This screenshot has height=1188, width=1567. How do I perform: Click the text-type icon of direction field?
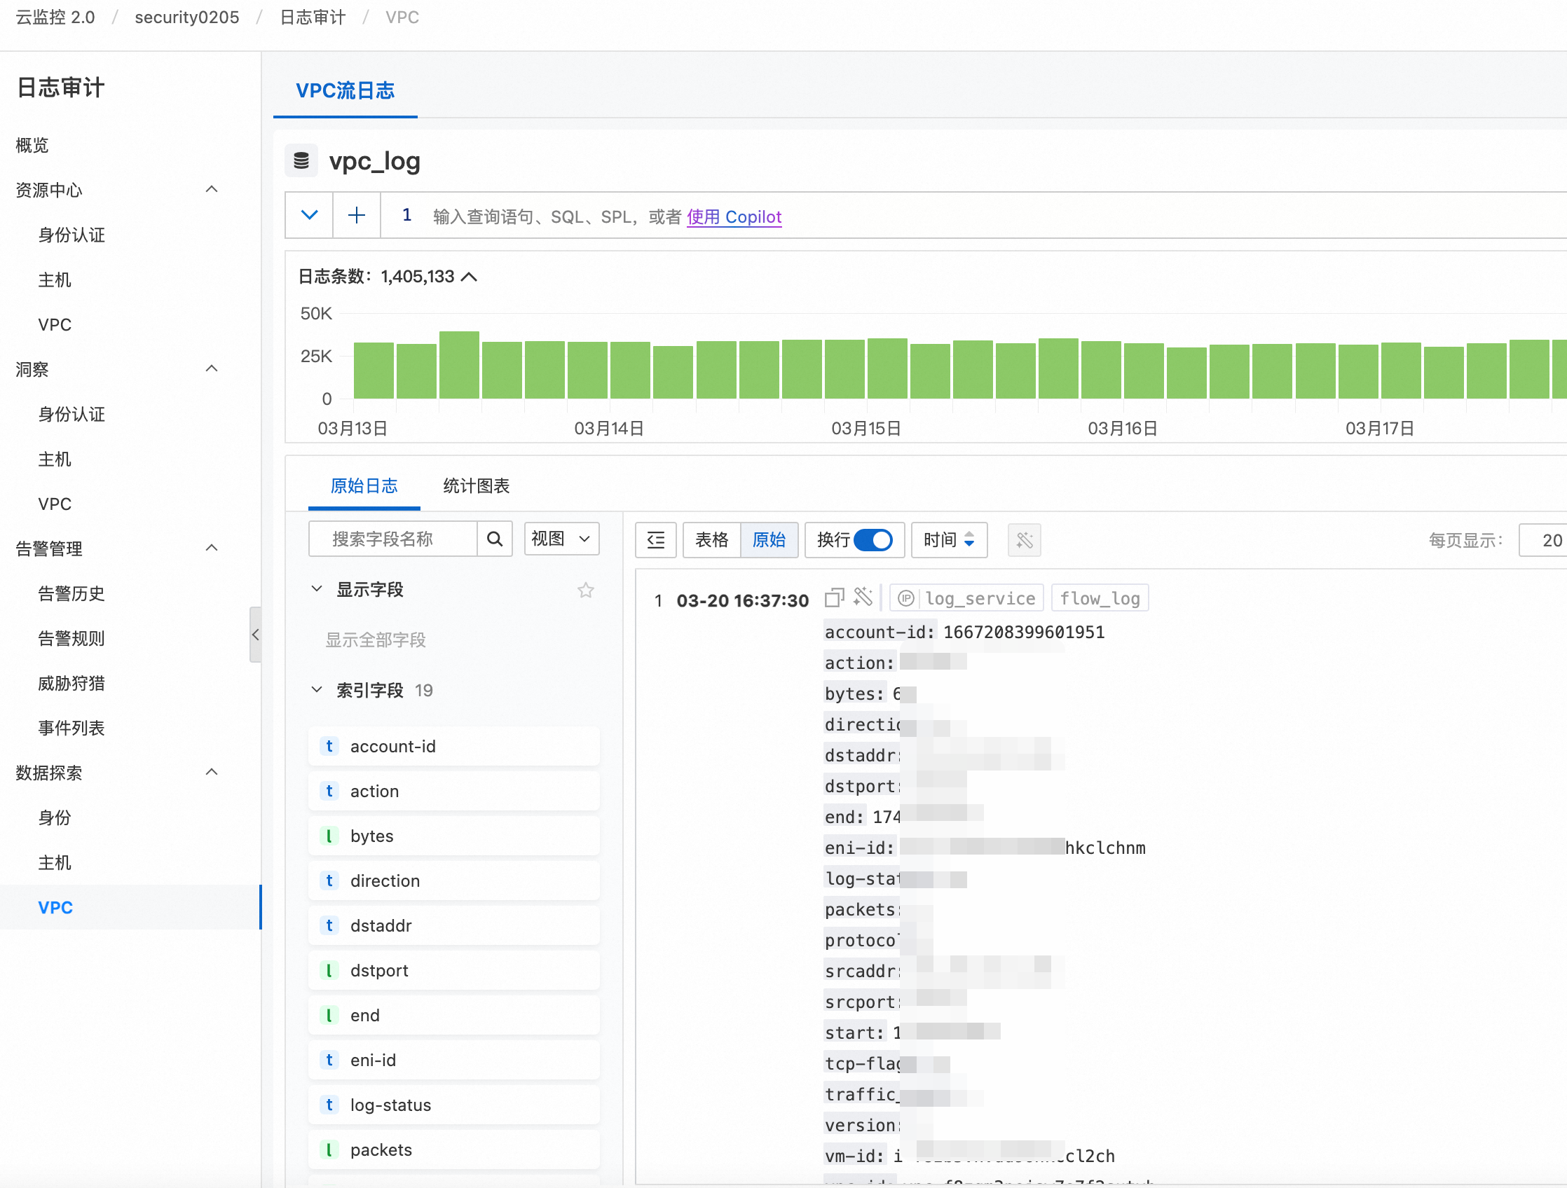(329, 880)
